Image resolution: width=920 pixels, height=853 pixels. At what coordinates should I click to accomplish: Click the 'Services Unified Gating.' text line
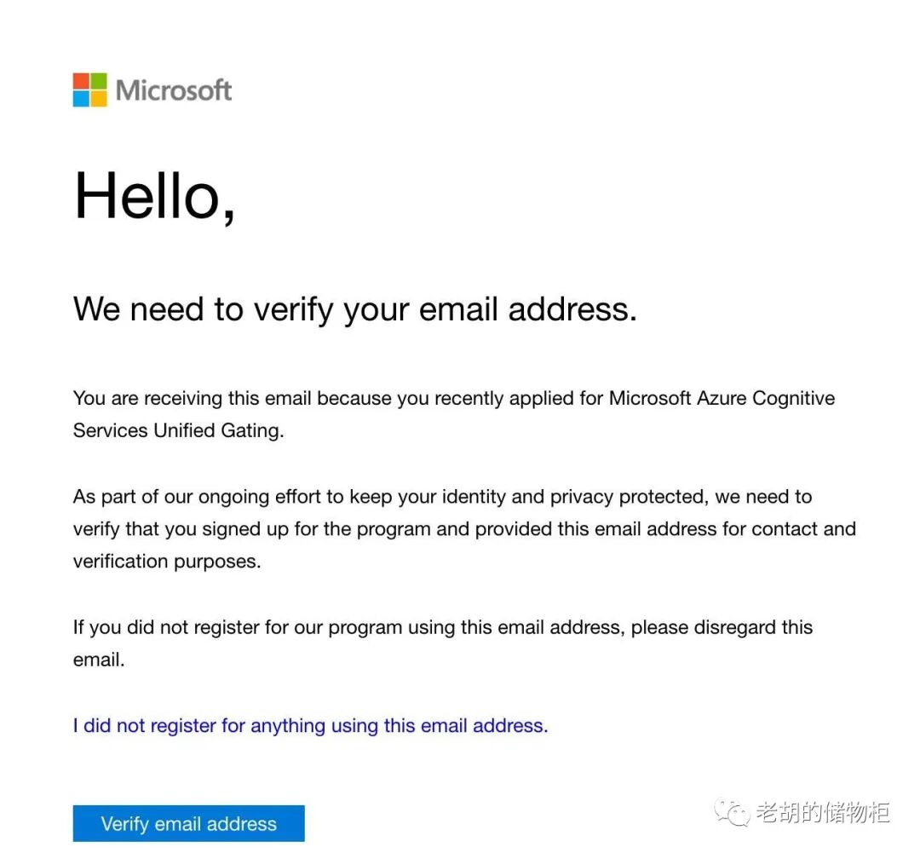[x=178, y=430]
